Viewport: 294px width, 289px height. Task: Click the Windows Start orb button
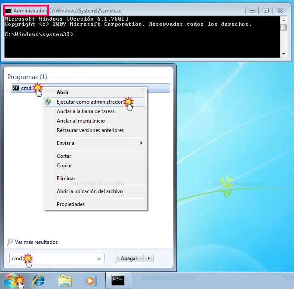[x=12, y=280]
